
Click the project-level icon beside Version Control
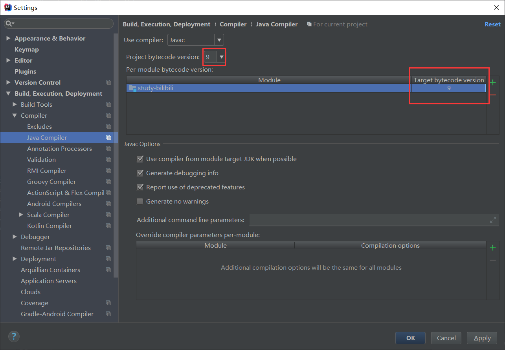108,82
